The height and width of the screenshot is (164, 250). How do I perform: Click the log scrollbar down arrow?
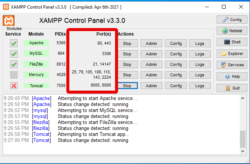click(243, 151)
